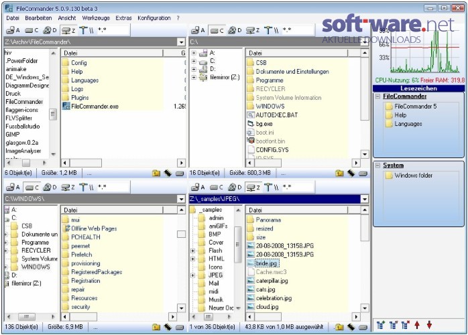The height and width of the screenshot is (335, 468).
Task: Select FileCommander.exe file in top-left panel
Action: click(95, 107)
